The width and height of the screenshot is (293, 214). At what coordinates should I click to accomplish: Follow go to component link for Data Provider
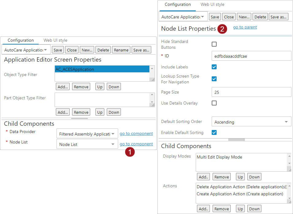click(136, 133)
